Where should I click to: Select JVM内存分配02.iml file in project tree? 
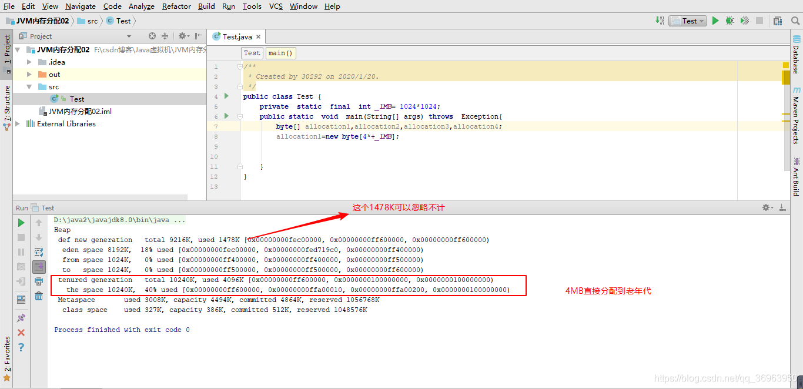(x=80, y=111)
